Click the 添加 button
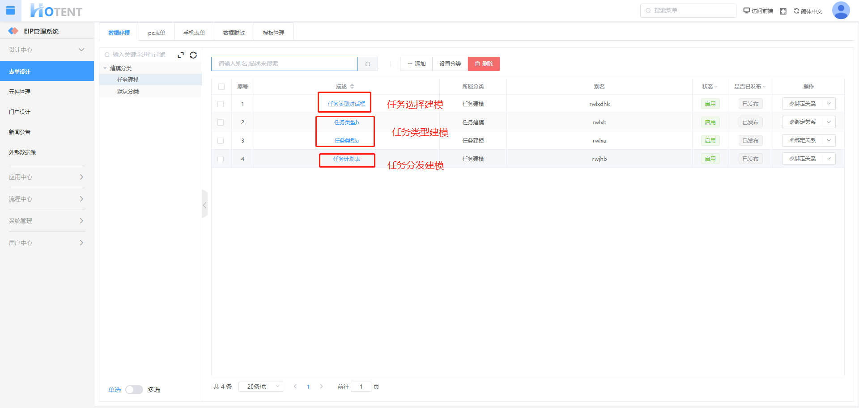 pos(417,64)
